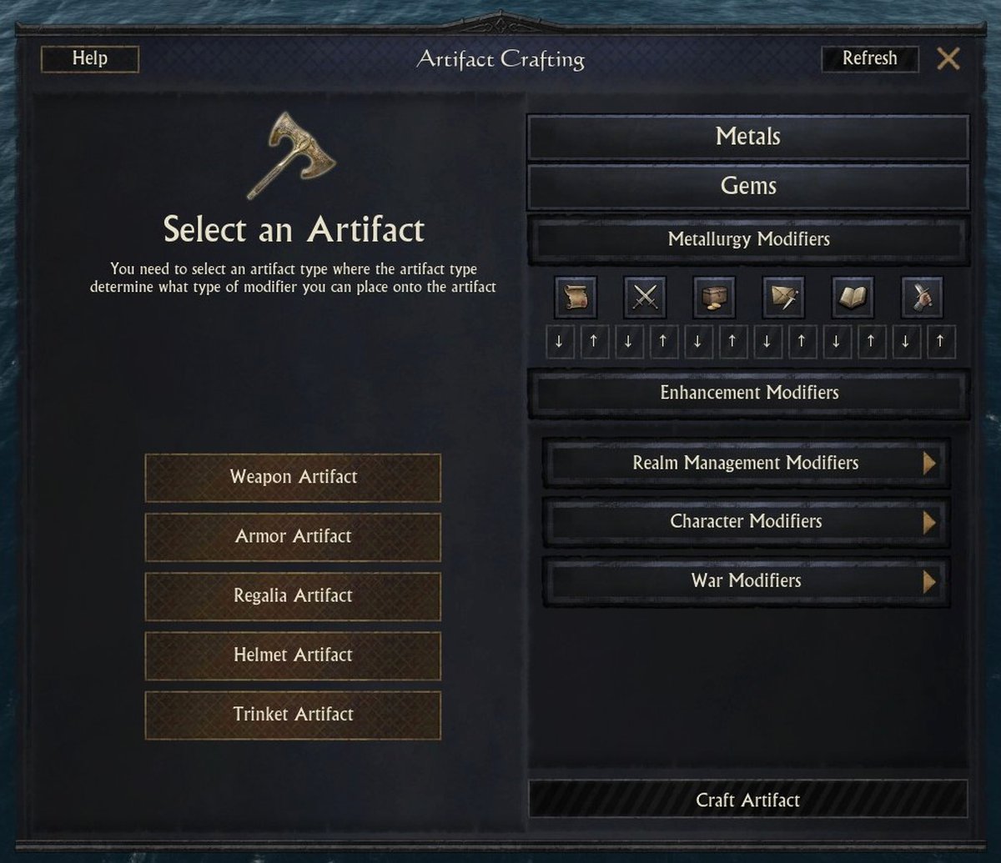Choose Weapon Artifact type
This screenshot has width=1001, height=863.
[293, 477]
